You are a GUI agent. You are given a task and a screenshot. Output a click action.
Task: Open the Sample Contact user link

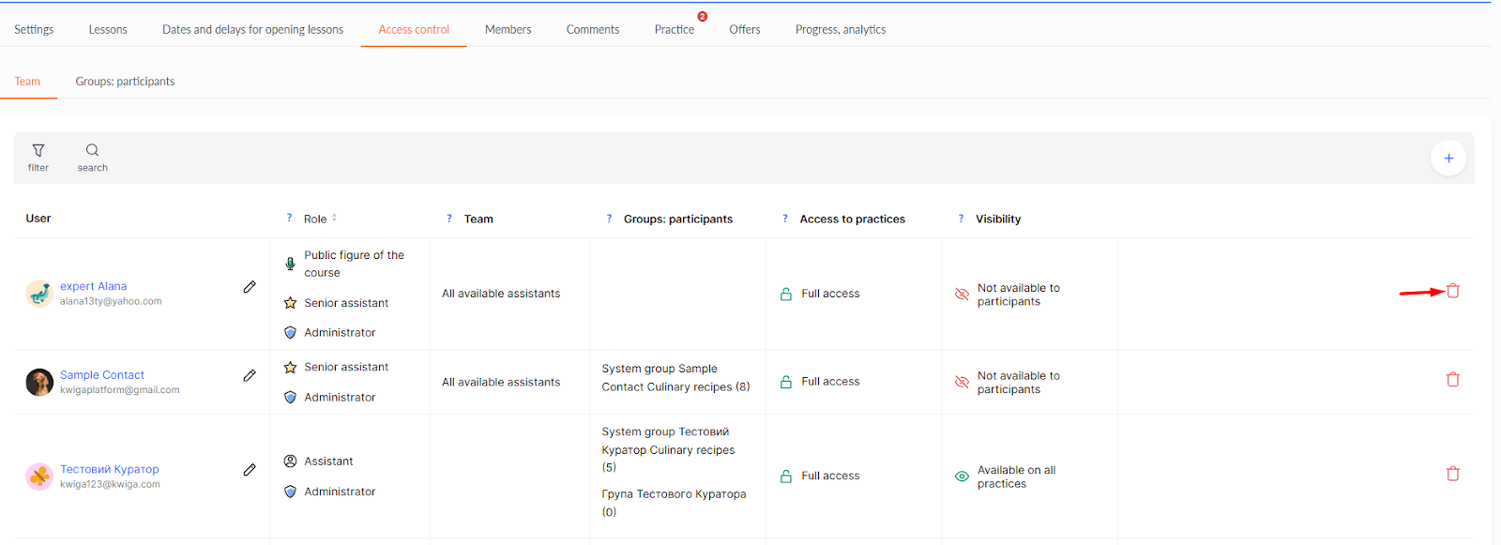coord(102,374)
